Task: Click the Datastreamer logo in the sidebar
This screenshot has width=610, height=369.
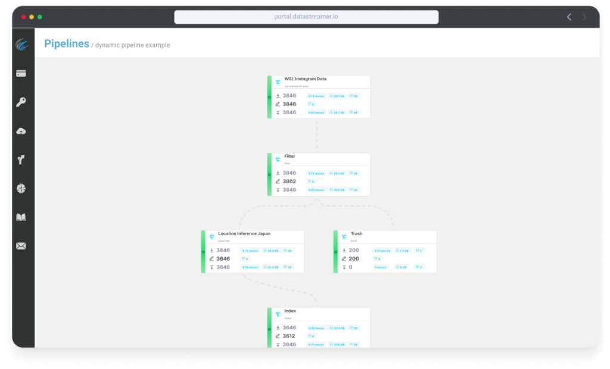Action: point(22,44)
